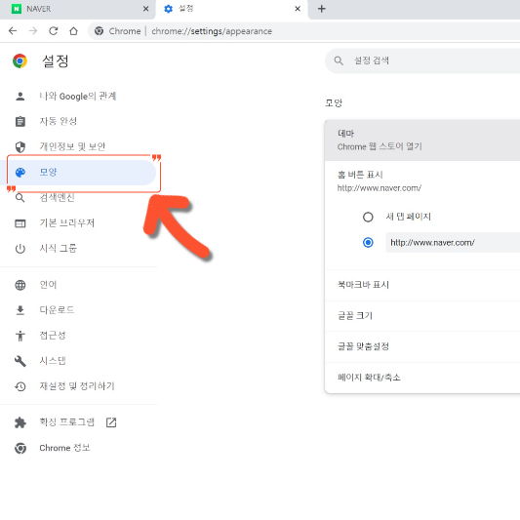Click the shield icon for 개인정보 및 보안

20,146
